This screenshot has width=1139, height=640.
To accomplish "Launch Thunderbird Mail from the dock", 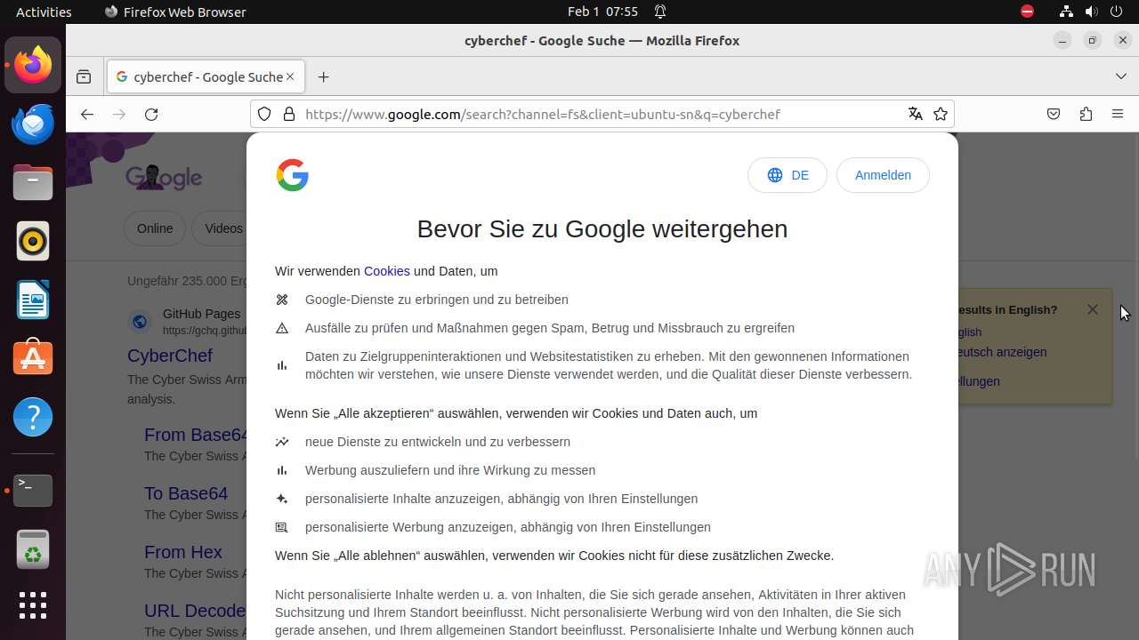I will (33, 124).
